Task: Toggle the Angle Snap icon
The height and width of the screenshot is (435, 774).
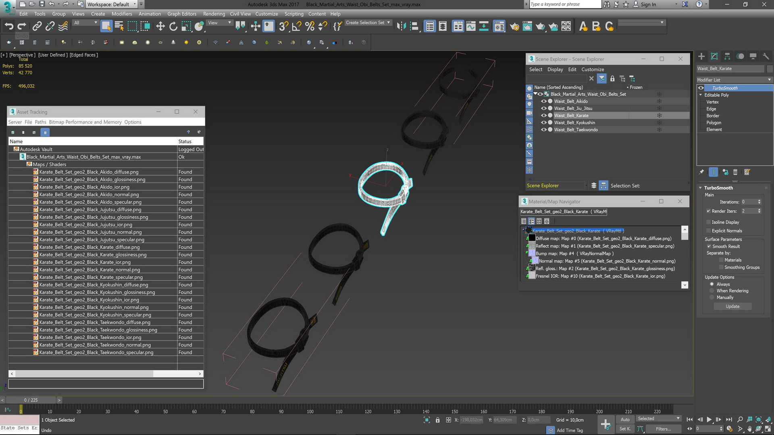Action: tap(296, 27)
